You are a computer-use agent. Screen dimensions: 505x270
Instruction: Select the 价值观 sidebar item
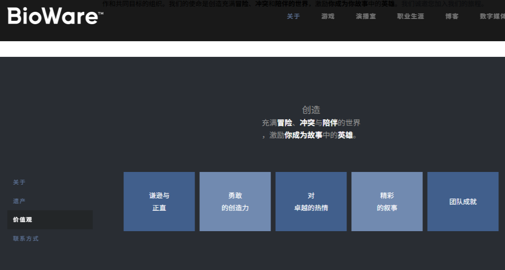point(50,220)
